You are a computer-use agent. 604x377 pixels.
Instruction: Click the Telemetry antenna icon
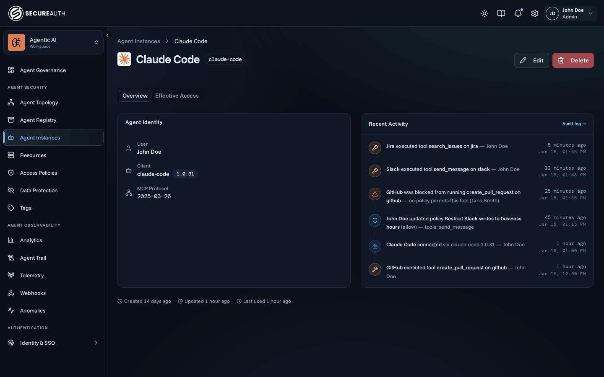click(11, 275)
